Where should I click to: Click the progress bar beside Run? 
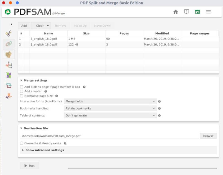click(x=142, y=168)
